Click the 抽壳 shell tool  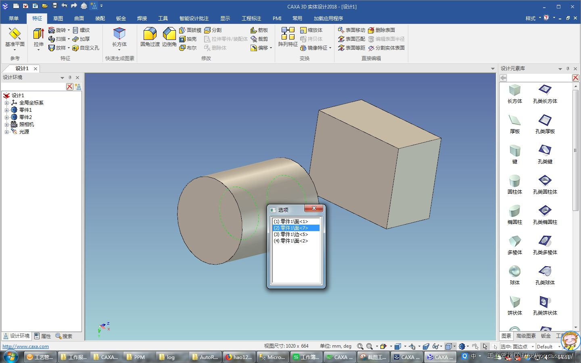(188, 39)
